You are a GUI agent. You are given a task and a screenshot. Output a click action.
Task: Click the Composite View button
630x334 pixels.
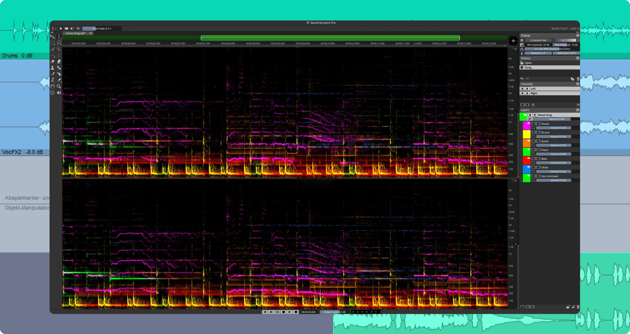tap(538, 40)
